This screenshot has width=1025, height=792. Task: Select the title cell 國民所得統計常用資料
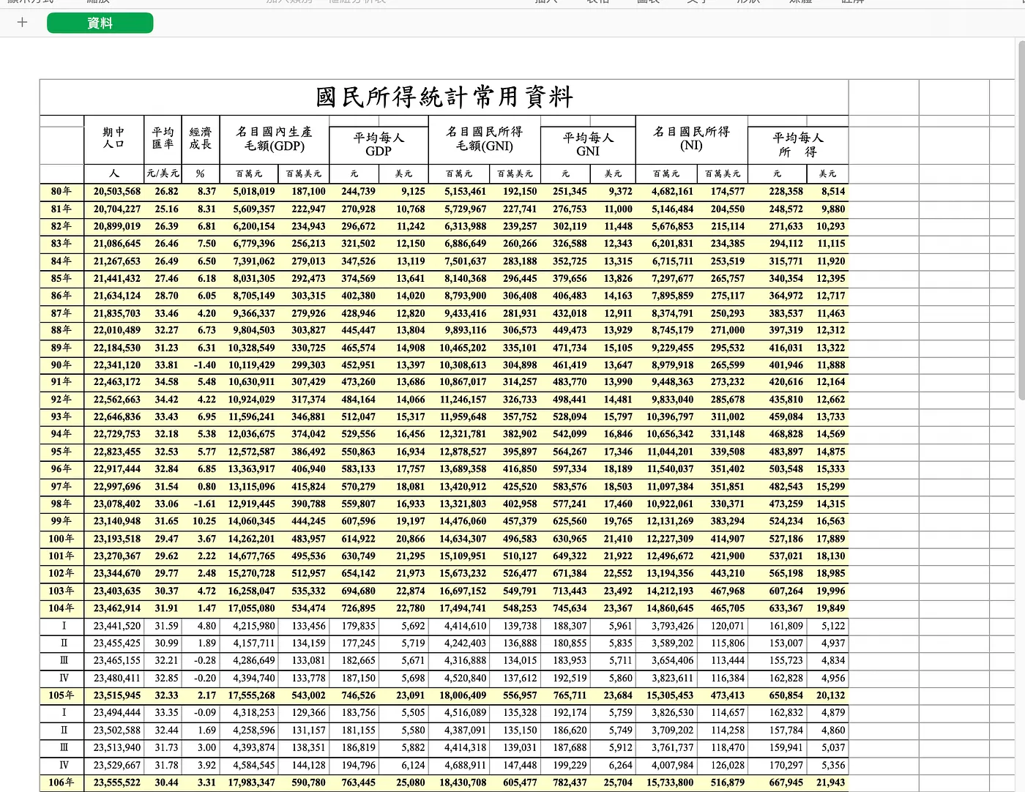pyautogui.click(x=444, y=97)
